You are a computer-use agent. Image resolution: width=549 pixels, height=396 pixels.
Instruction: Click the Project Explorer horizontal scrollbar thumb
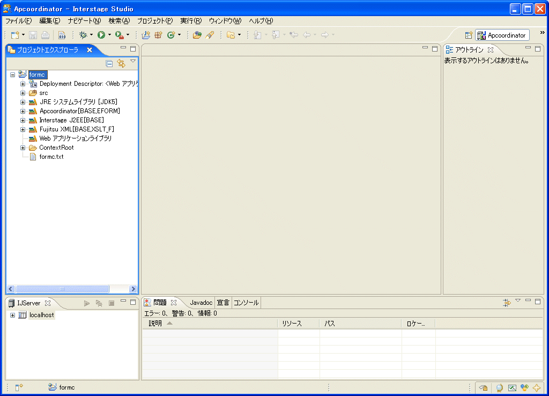(x=62, y=289)
